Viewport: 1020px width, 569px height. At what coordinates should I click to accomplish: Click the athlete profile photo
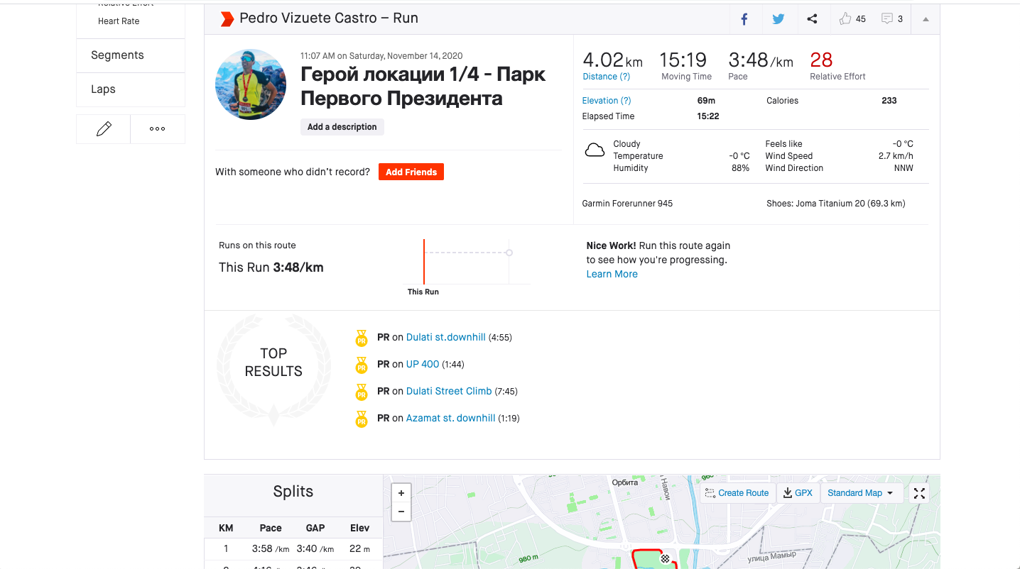point(251,84)
